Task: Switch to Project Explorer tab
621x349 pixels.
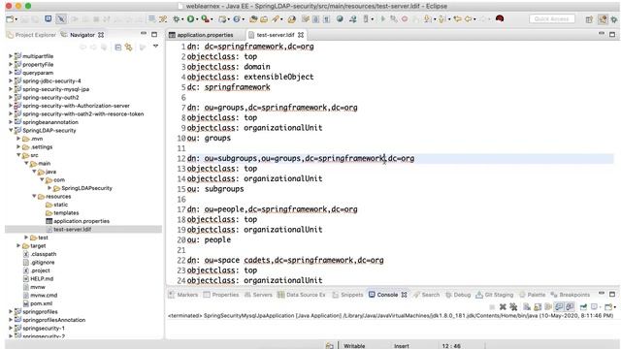Action: click(32, 35)
